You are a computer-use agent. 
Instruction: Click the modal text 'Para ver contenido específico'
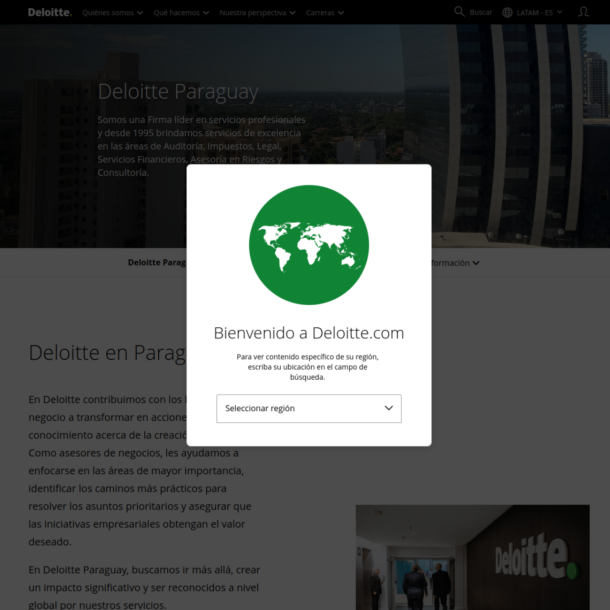[308, 366]
